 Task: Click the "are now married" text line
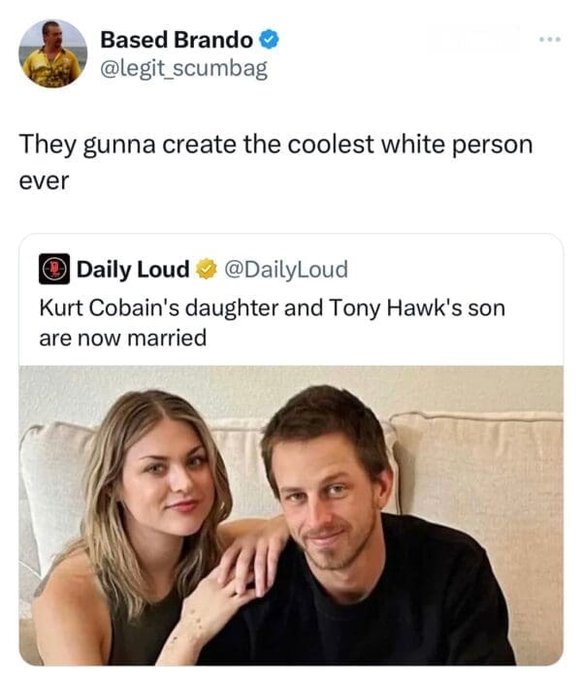[x=122, y=339]
